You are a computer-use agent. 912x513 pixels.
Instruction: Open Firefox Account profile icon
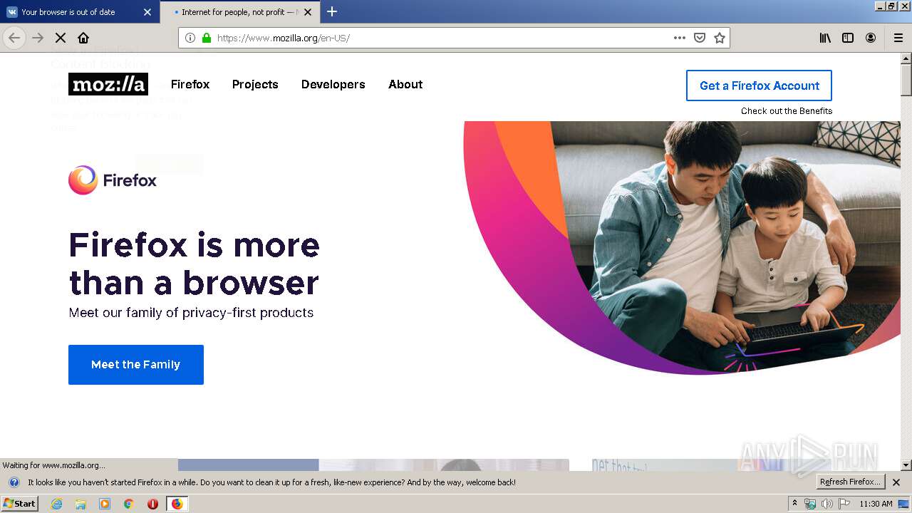pos(871,38)
